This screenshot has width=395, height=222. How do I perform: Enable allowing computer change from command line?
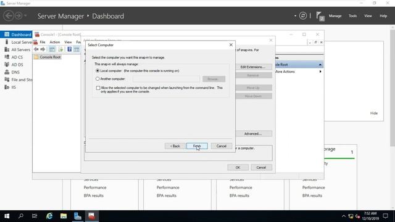98,88
